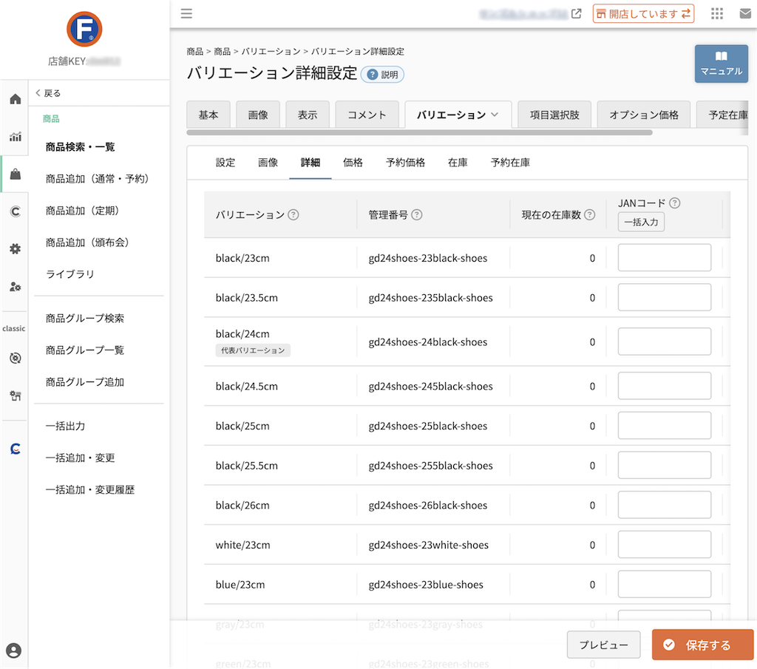Screen dimensions: 757x669
Task: Switch to the 項目選択肢 tab
Action: [x=554, y=115]
